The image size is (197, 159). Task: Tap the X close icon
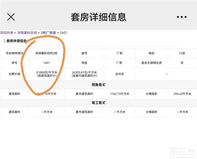[11, 17]
